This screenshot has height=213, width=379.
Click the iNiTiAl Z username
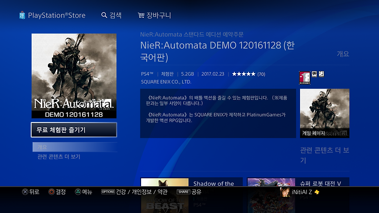pos(302,192)
